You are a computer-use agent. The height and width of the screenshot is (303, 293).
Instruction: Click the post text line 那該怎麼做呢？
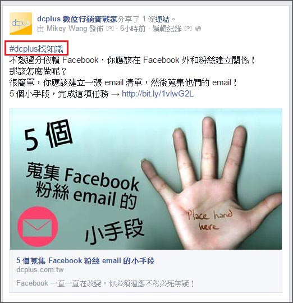coord(38,71)
